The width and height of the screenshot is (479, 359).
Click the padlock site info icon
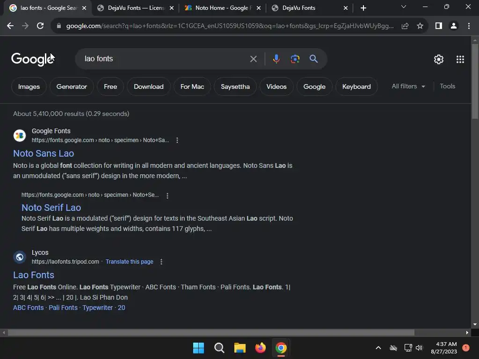[58, 26]
